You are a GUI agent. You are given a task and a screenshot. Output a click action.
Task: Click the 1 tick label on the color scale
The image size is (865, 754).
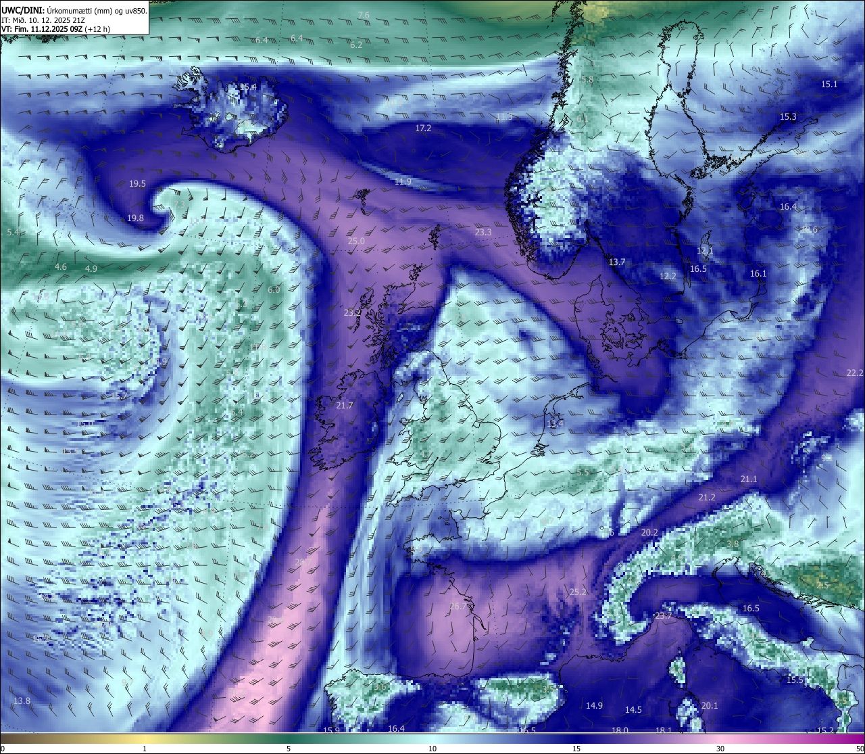pyautogui.click(x=145, y=749)
